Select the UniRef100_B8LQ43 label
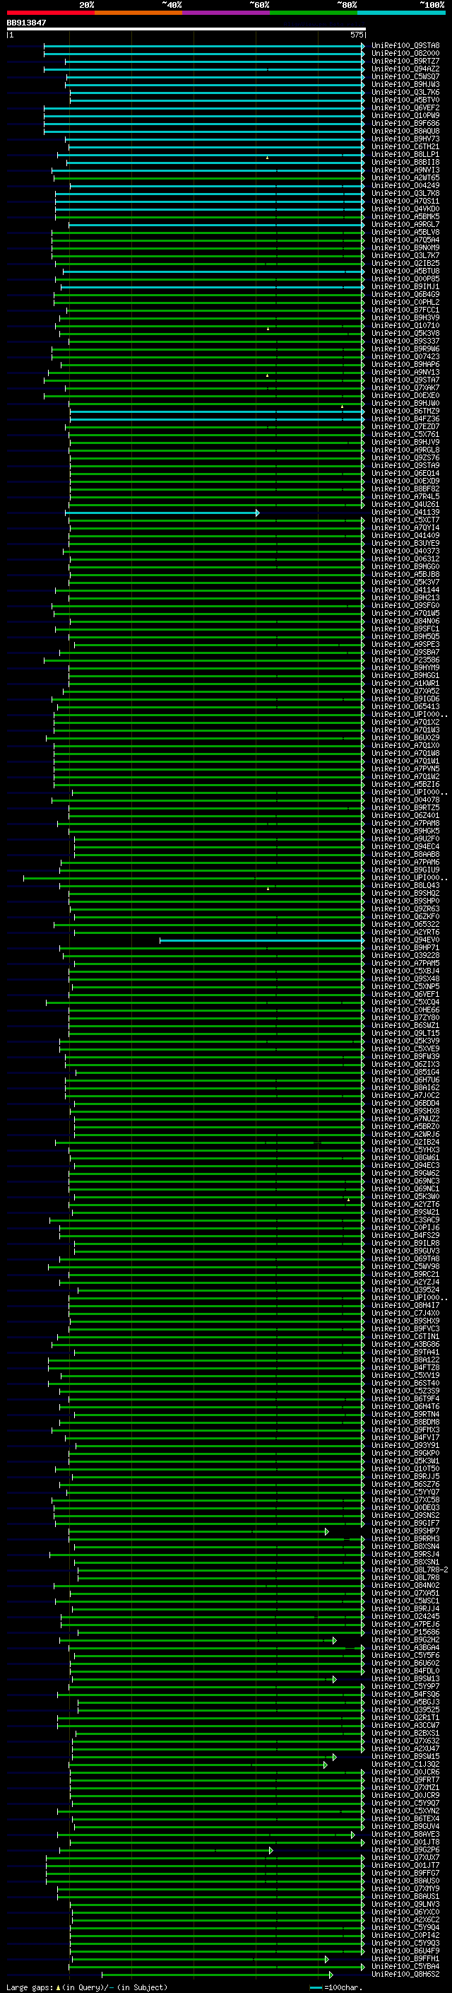This screenshot has height=1993, width=452. [405, 886]
